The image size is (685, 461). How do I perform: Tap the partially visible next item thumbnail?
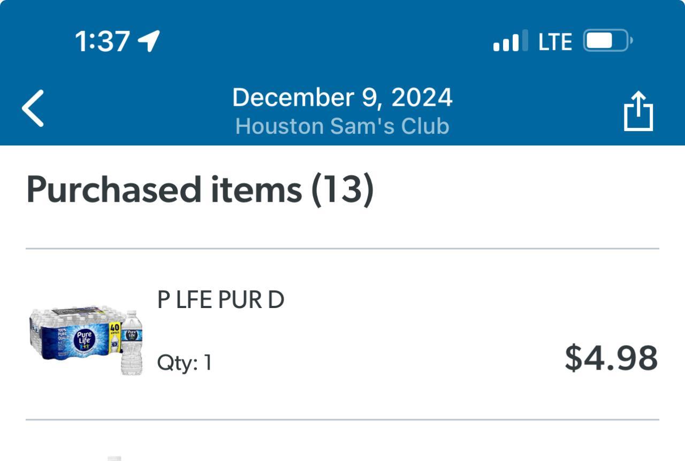[x=115, y=458]
